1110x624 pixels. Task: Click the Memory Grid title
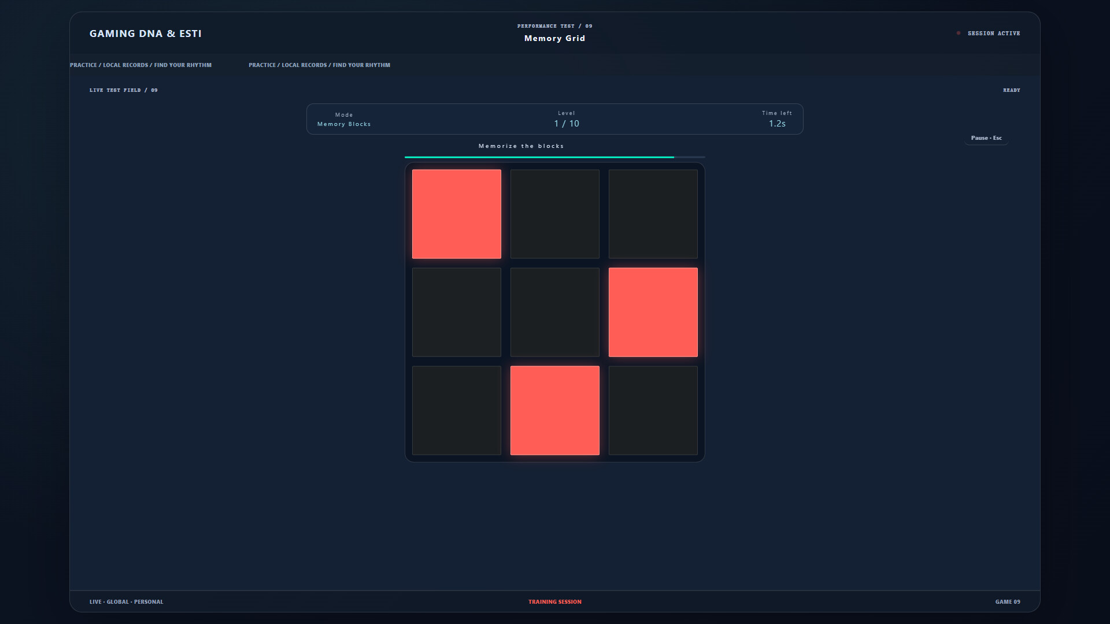coord(555,38)
